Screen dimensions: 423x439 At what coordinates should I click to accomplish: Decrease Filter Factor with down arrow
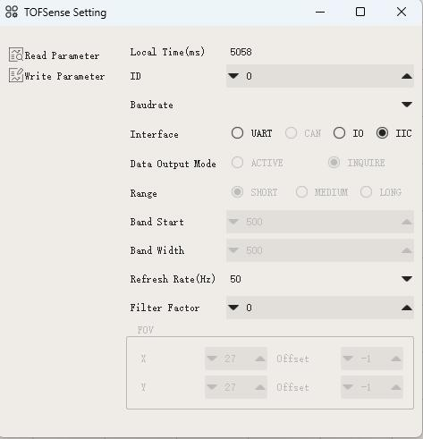(233, 308)
